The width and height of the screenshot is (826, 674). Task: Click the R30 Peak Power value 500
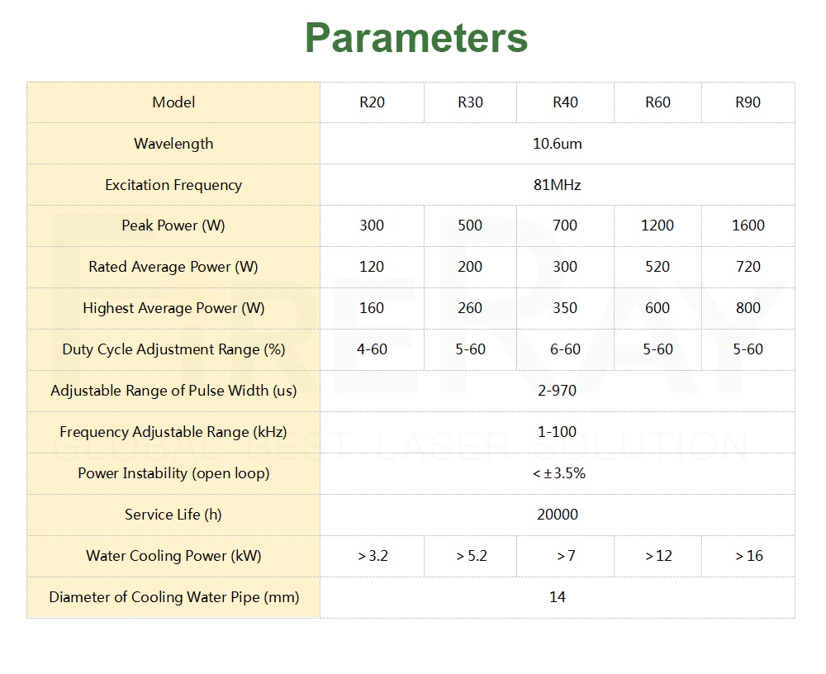point(470,225)
